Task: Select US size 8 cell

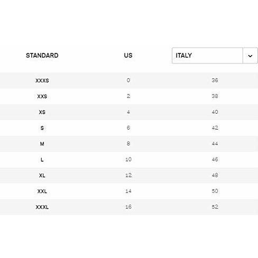Action: 128,143
